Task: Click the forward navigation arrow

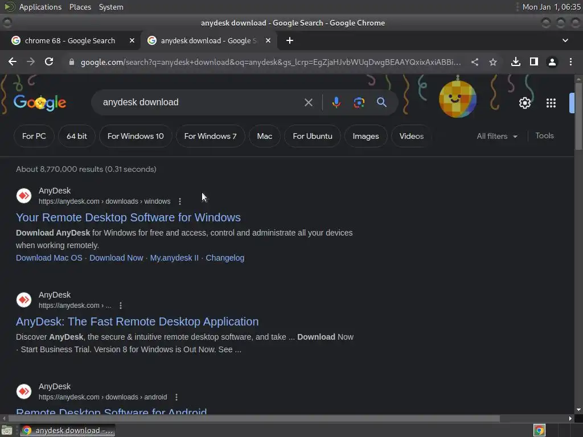Action: click(31, 61)
